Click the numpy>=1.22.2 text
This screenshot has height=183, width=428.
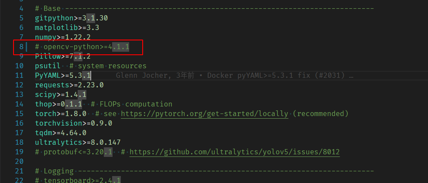pos(62,37)
